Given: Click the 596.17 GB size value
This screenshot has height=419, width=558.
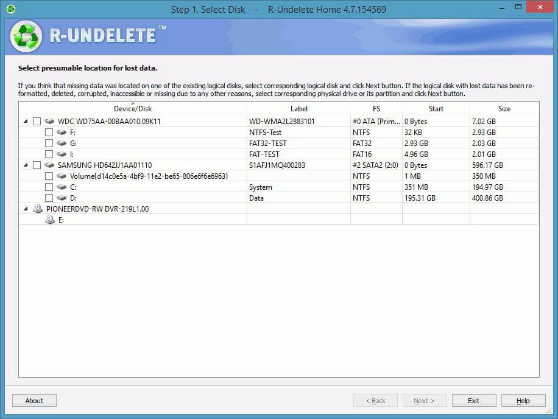Looking at the screenshot, I should tap(487, 165).
